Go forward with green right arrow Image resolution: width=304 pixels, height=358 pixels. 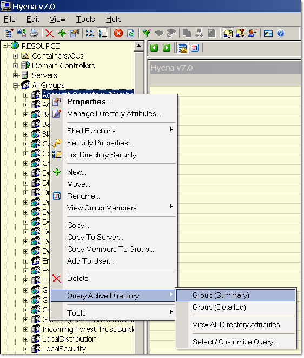point(167,48)
